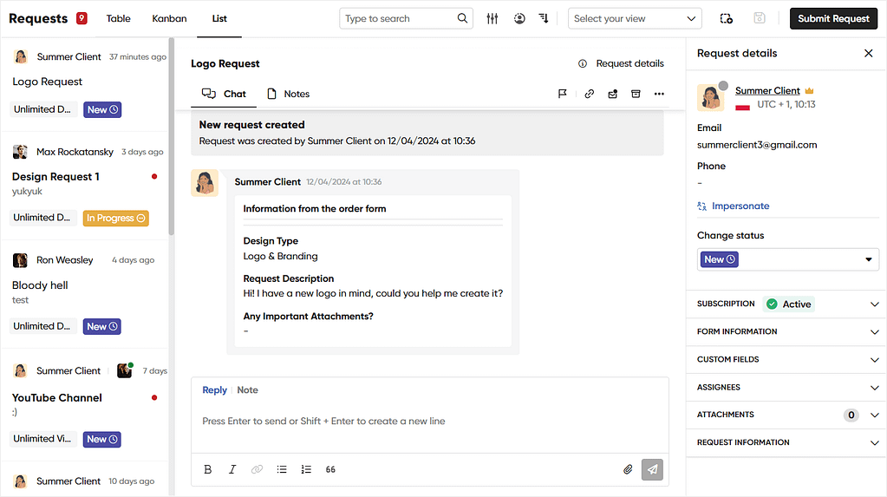Click the assignee avatar on YouTube Channel

pyautogui.click(x=125, y=370)
